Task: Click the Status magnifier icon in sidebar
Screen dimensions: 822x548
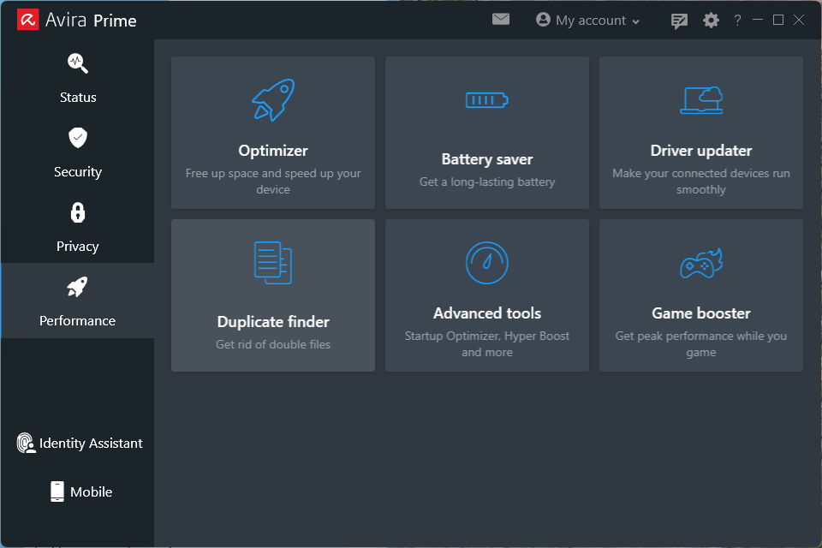Action: [x=78, y=63]
